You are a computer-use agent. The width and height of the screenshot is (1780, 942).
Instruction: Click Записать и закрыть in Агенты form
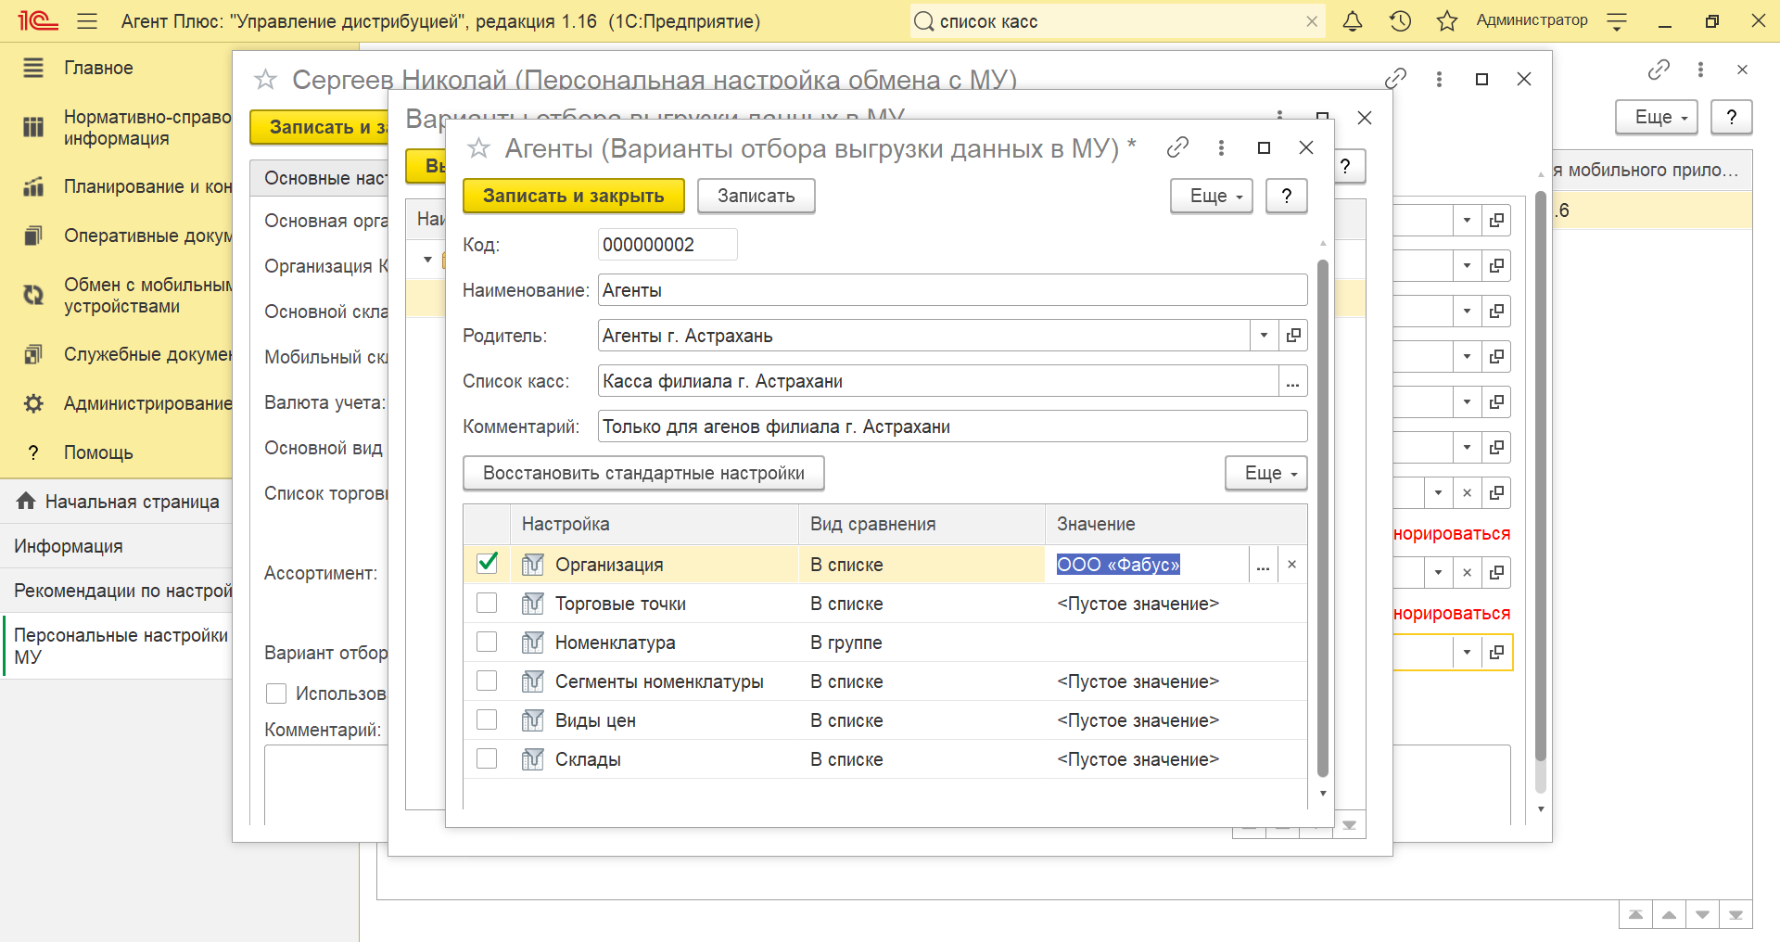click(x=574, y=196)
